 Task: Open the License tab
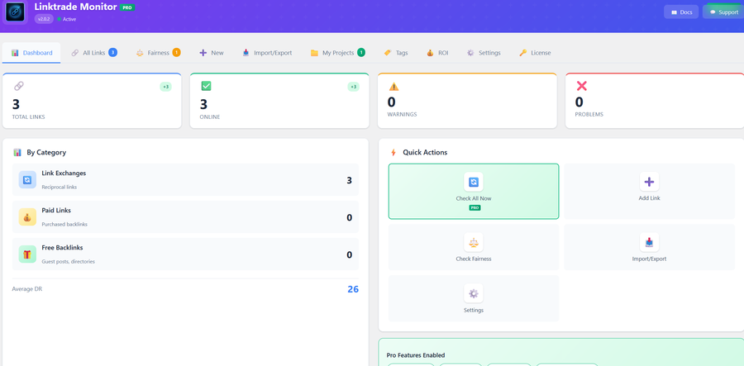click(x=535, y=53)
